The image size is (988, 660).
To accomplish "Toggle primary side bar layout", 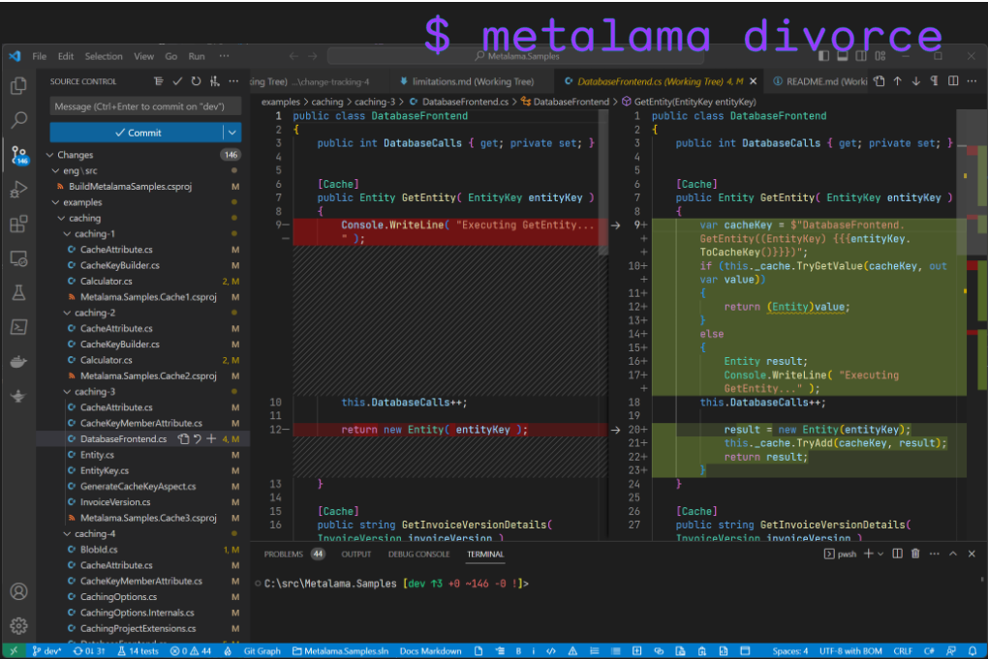I will (823, 56).
